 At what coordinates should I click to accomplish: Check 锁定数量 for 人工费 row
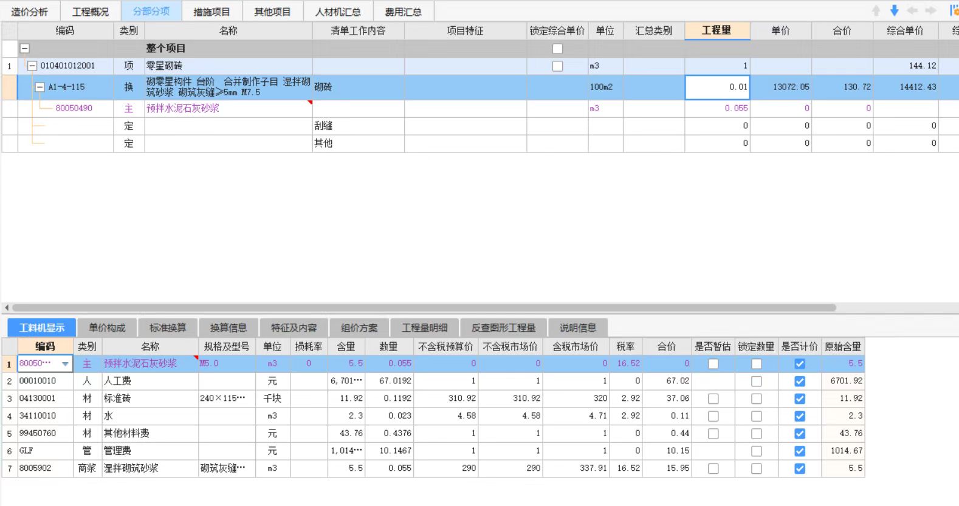click(x=756, y=381)
